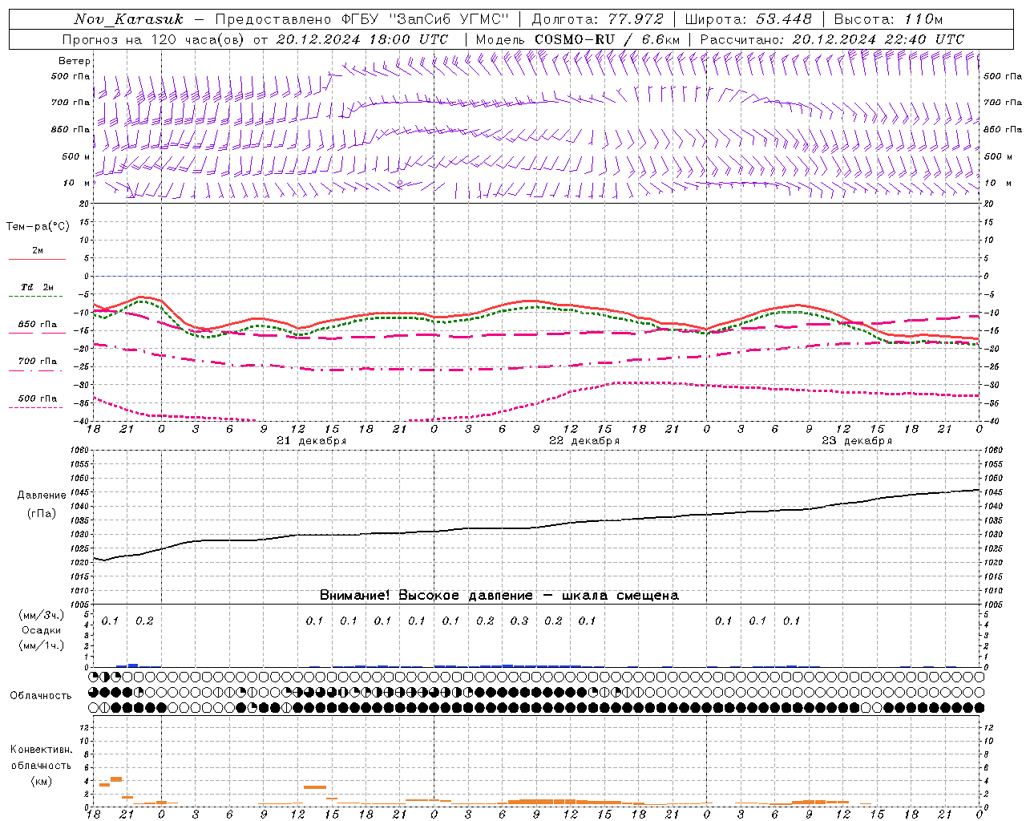Click the Ветер wind panel label
Viewport: 1026px width, 821px height.
[x=75, y=61]
